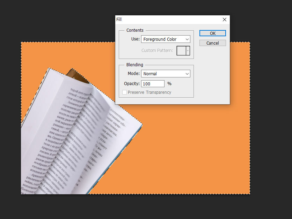Toggle the Preserve Transparency checkbox

125,92
